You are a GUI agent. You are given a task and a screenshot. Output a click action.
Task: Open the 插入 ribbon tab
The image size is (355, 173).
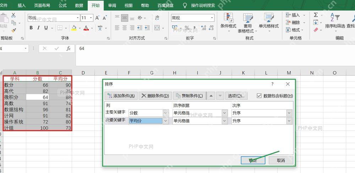pyautogui.click(x=22, y=5)
